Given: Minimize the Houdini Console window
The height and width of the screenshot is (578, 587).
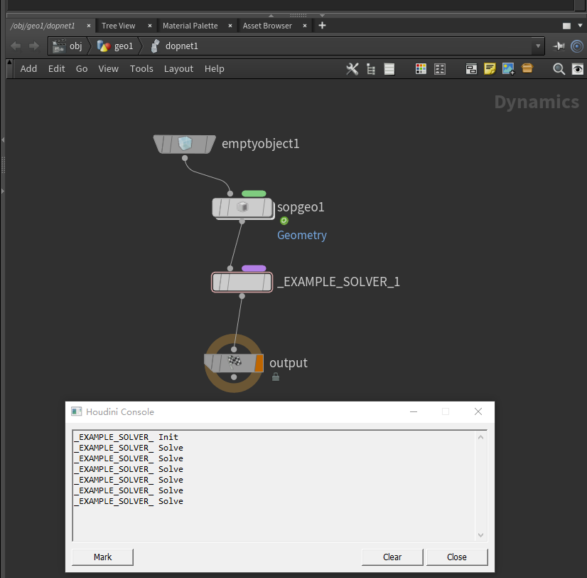Looking at the screenshot, I should (414, 411).
